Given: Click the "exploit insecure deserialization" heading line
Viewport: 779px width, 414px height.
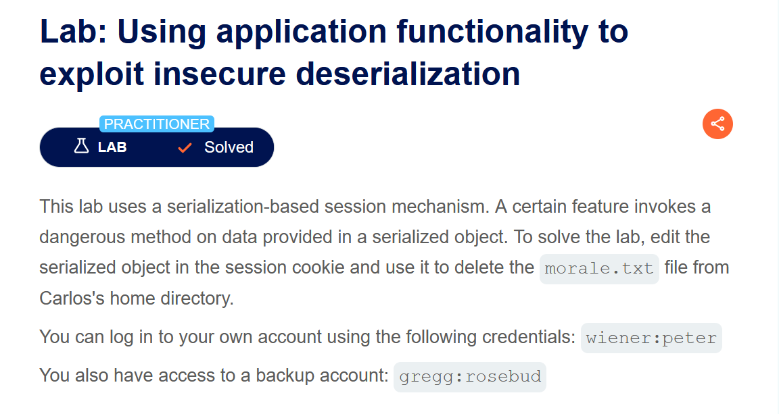Looking at the screenshot, I should click(x=279, y=74).
